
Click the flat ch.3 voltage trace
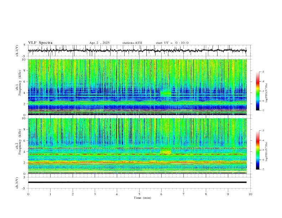tap(137, 182)
